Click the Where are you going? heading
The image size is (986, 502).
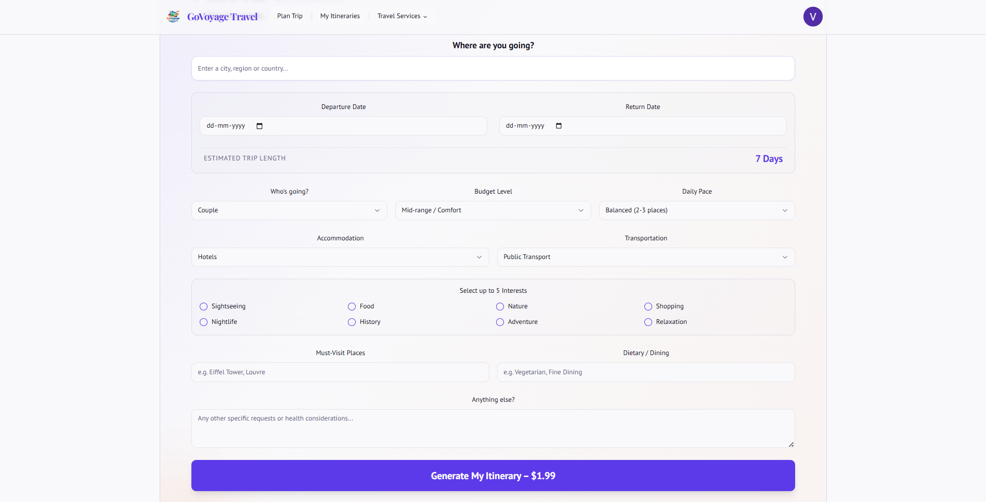coord(493,46)
